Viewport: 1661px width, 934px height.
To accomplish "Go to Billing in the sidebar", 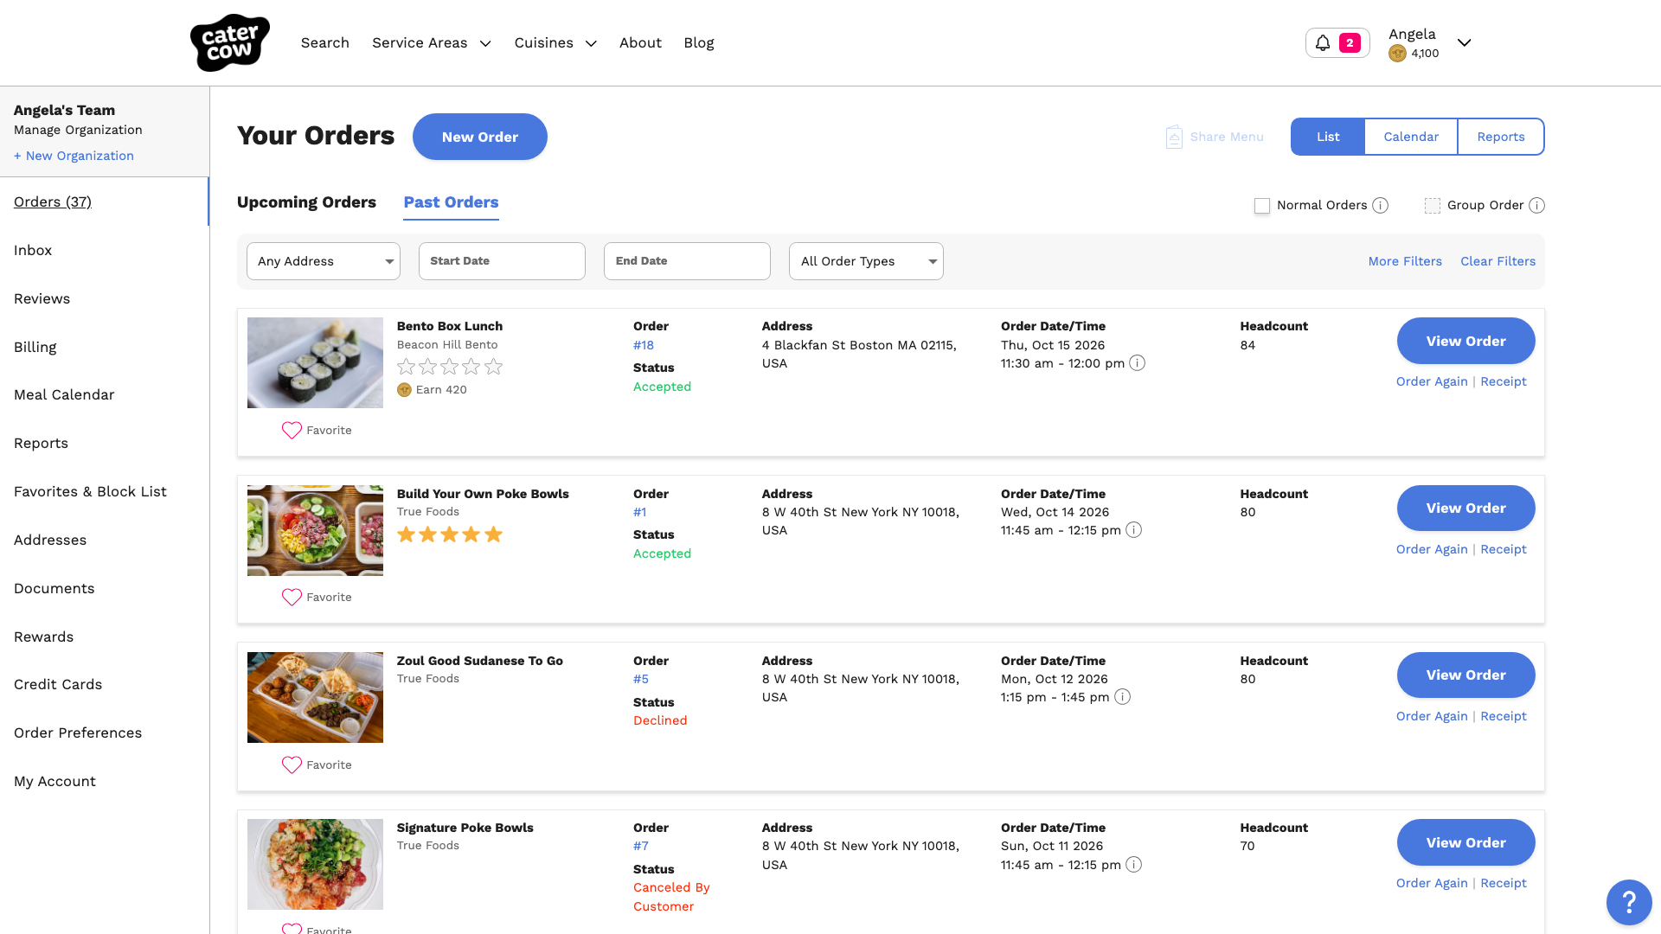I will click(35, 348).
